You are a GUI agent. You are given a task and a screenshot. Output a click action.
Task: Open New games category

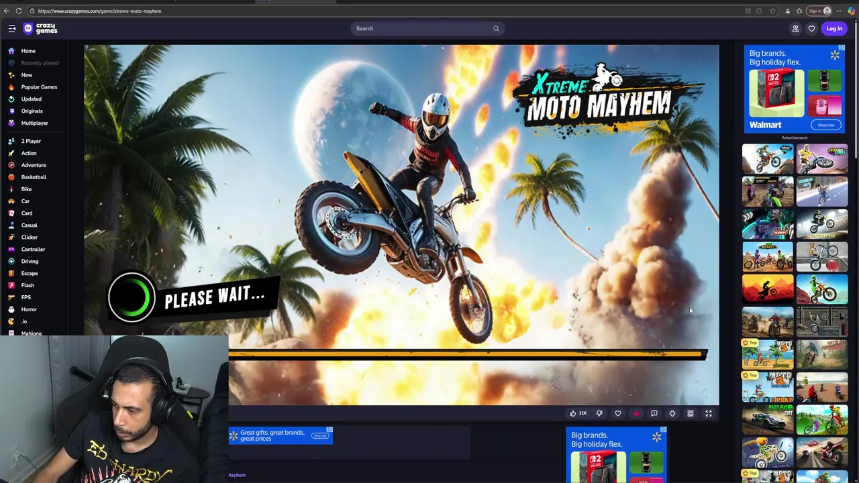27,75
